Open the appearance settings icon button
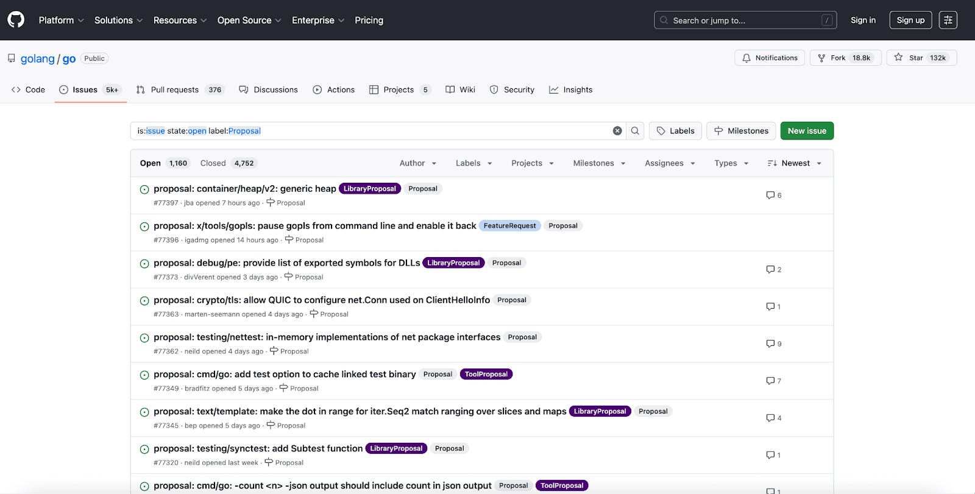Screen dimensions: 975x494 click(948, 20)
